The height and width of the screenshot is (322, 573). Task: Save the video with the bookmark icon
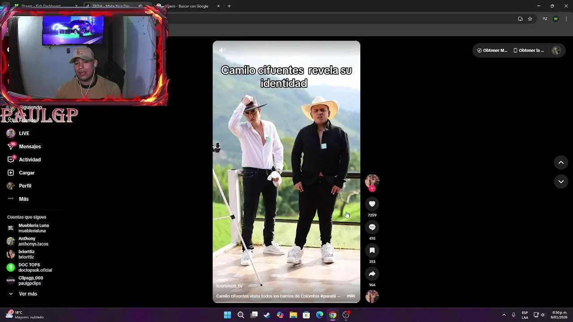(372, 250)
